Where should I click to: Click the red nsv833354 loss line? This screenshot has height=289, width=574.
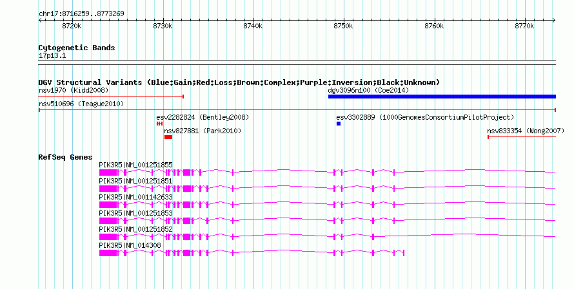pos(522,137)
